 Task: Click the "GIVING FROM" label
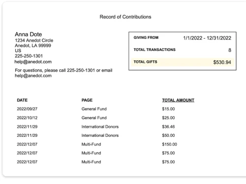(146, 38)
